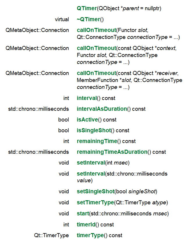Open callOnTimeout with receiver and MemberFunction

[96, 73]
